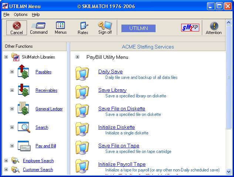Click 'Save a specified file on tape cartridge' text
234x177 pixels.
coord(138,151)
